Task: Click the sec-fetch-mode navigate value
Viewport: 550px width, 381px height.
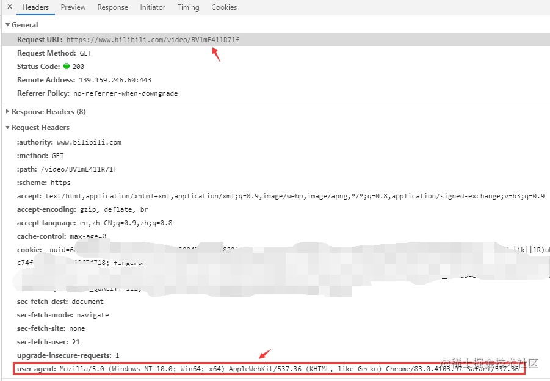Action: tap(93, 315)
